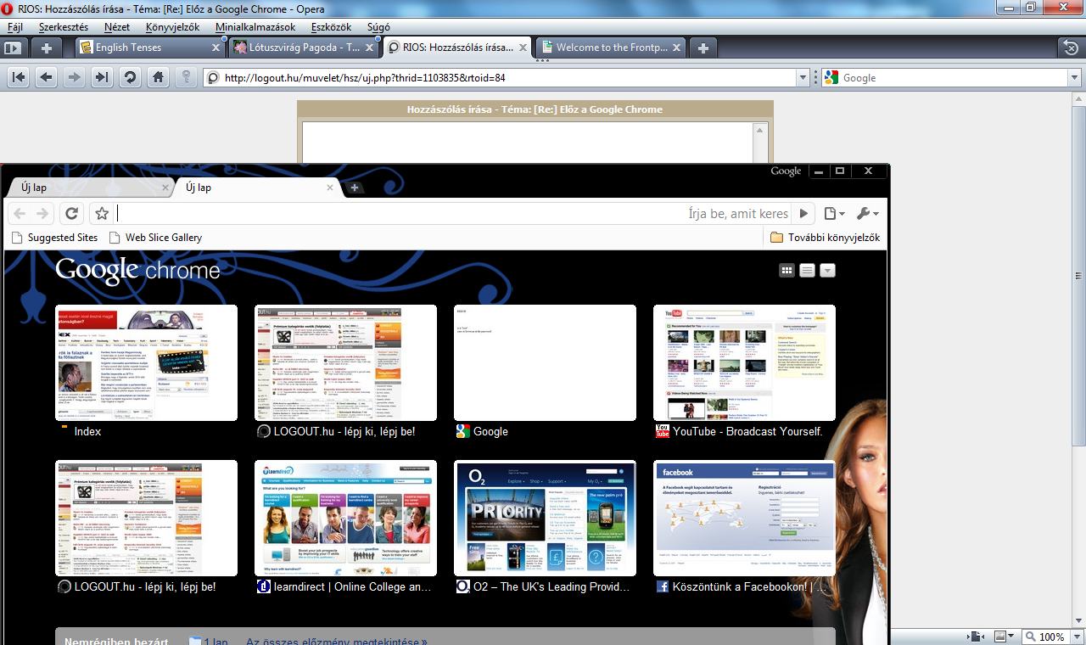This screenshot has width=1086, height=645.
Task: Open Suggested Sites bookmark in Chrome
Action: [x=55, y=238]
